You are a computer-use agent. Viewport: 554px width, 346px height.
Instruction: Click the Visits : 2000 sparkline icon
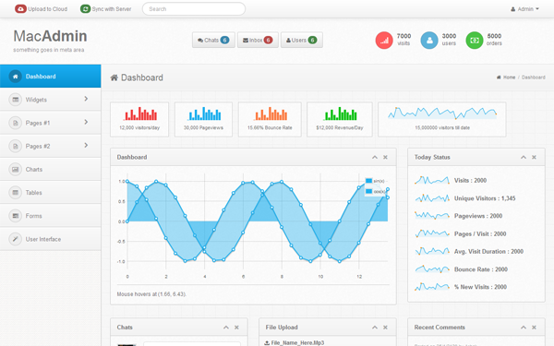(x=432, y=180)
